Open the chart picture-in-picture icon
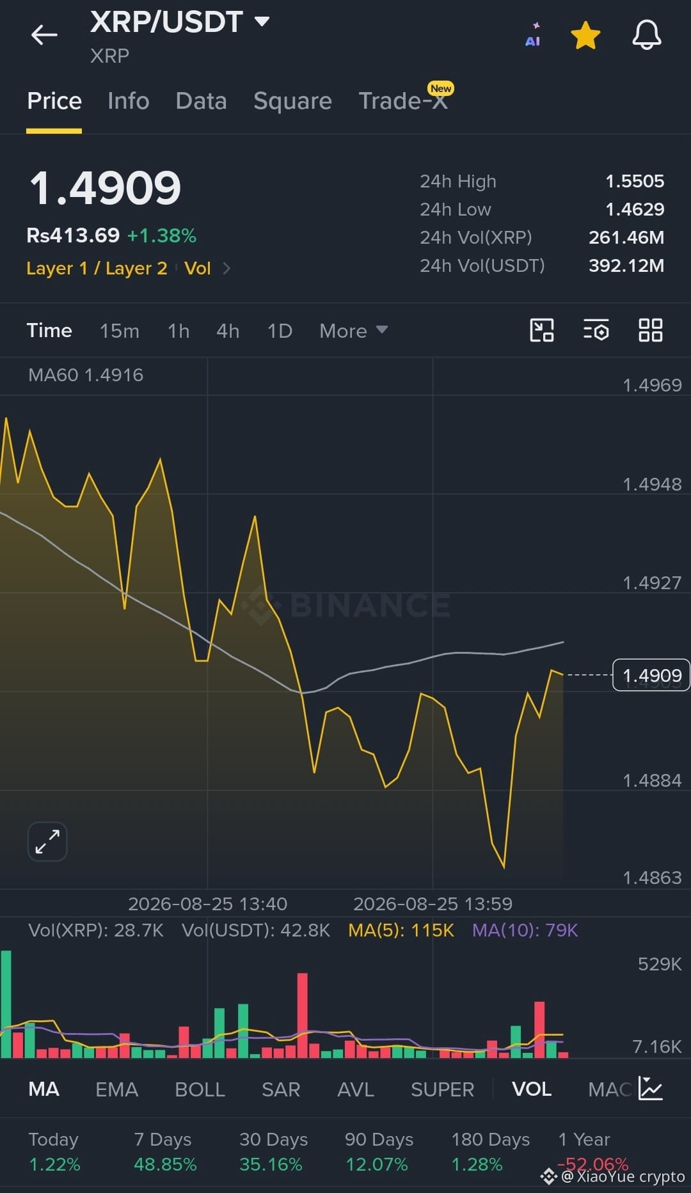The width and height of the screenshot is (691, 1193). click(x=542, y=330)
